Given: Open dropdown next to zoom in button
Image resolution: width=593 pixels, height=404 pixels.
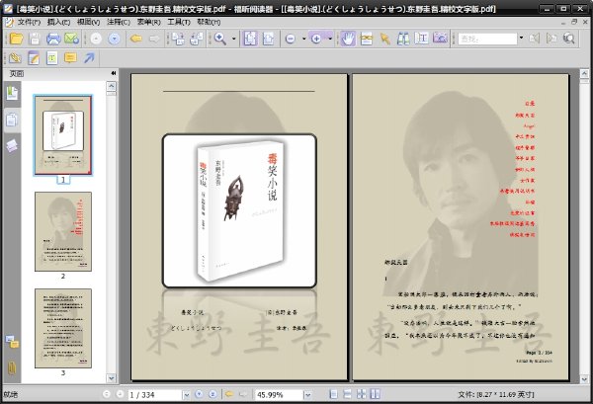Looking at the screenshot, I should point(330,39).
